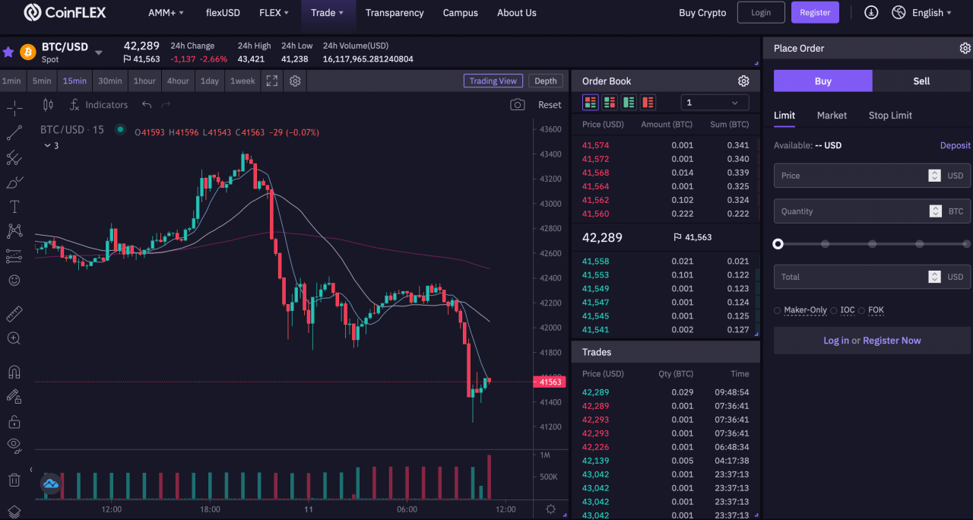Click the order amount slider handle

click(x=778, y=244)
